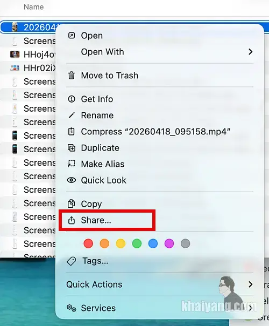Click the Rename pencil icon
This screenshot has height=326, width=269.
pyautogui.click(x=72, y=115)
